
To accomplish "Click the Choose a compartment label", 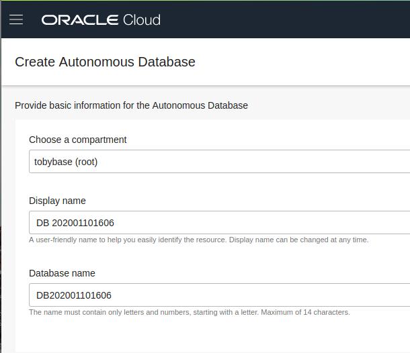I will point(78,140).
